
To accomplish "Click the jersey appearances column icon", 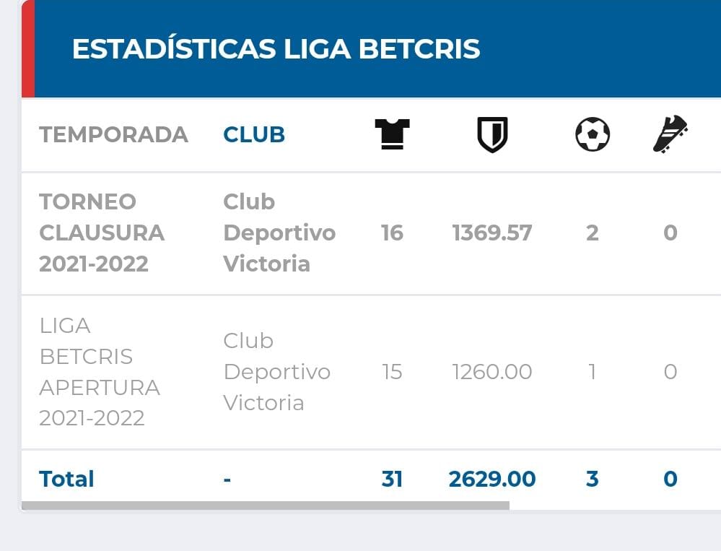I will point(392,134).
